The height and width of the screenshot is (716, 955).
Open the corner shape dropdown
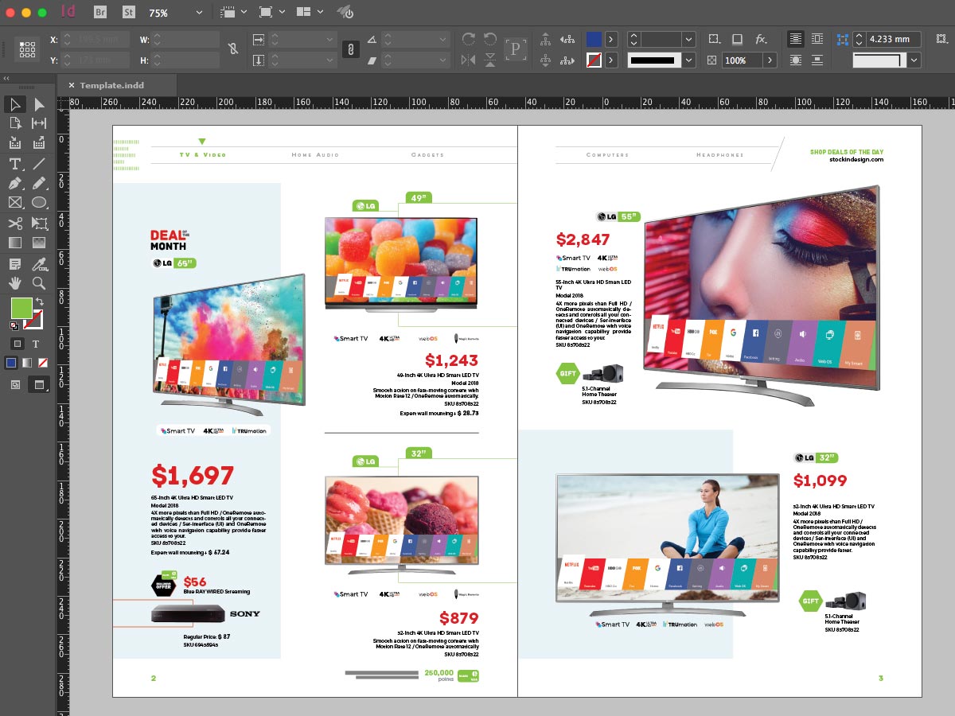pyautogui.click(x=914, y=60)
